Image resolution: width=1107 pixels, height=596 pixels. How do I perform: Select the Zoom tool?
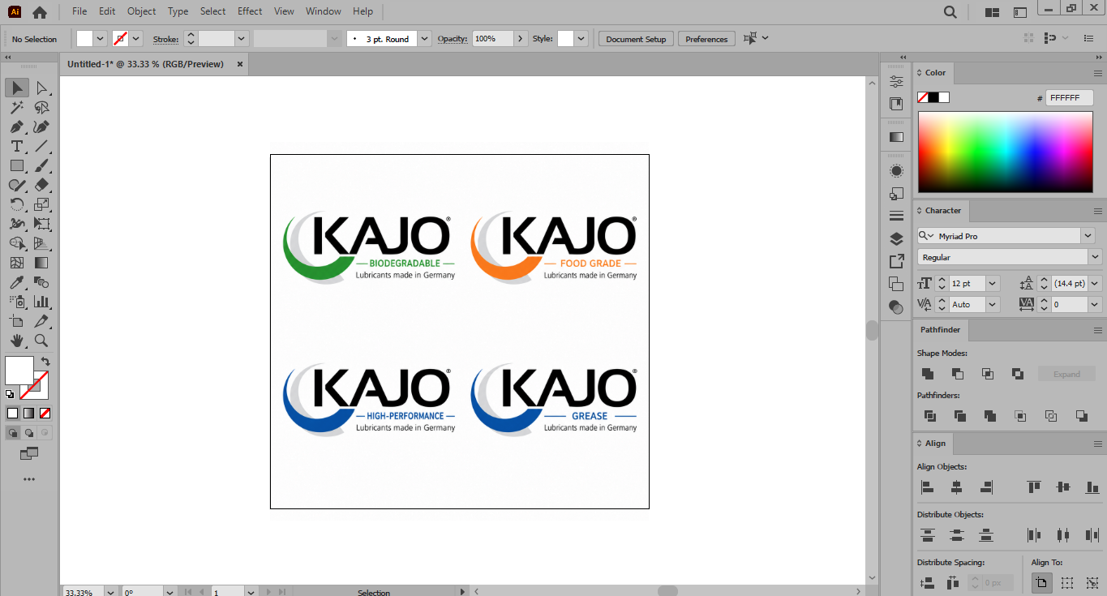[x=41, y=341]
